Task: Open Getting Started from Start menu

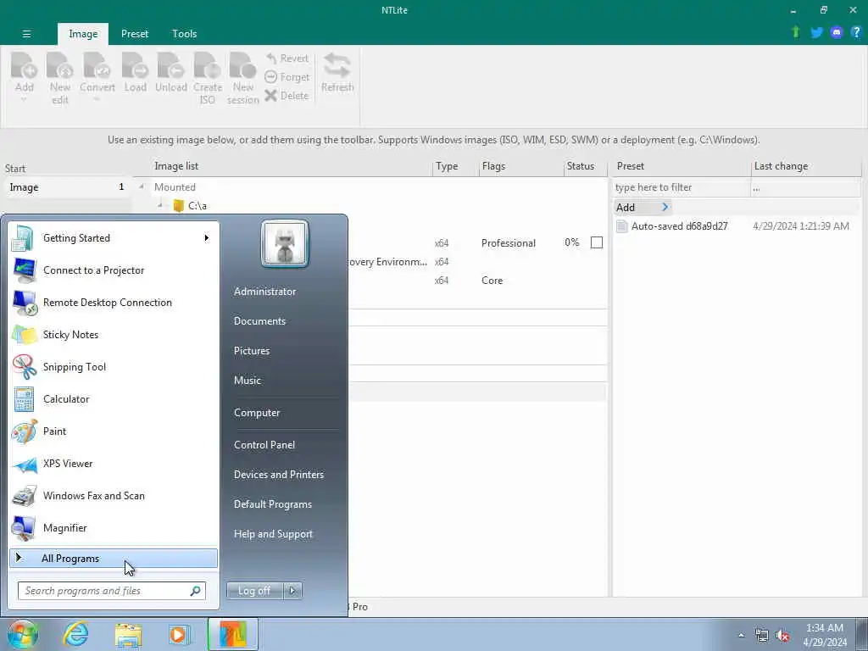Action: pos(114,238)
